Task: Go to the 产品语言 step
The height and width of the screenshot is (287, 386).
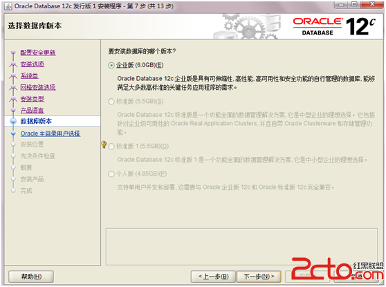Action: coord(33,110)
